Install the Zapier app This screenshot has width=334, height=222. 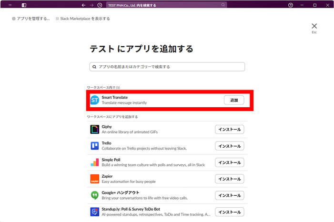[x=229, y=179]
